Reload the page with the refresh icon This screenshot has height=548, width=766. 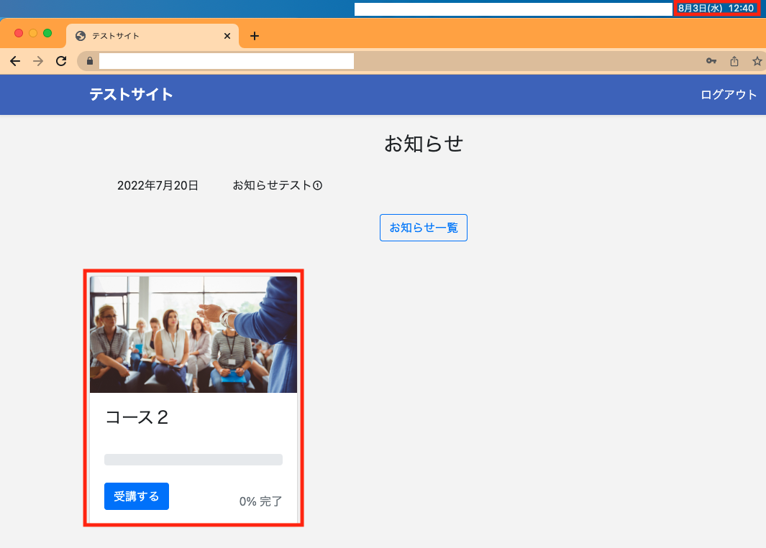tap(61, 62)
